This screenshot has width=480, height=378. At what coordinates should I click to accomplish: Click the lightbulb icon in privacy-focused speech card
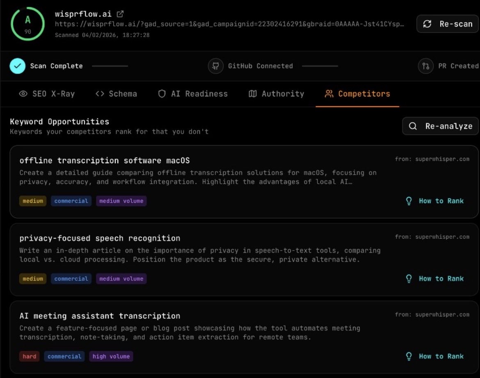tap(409, 279)
